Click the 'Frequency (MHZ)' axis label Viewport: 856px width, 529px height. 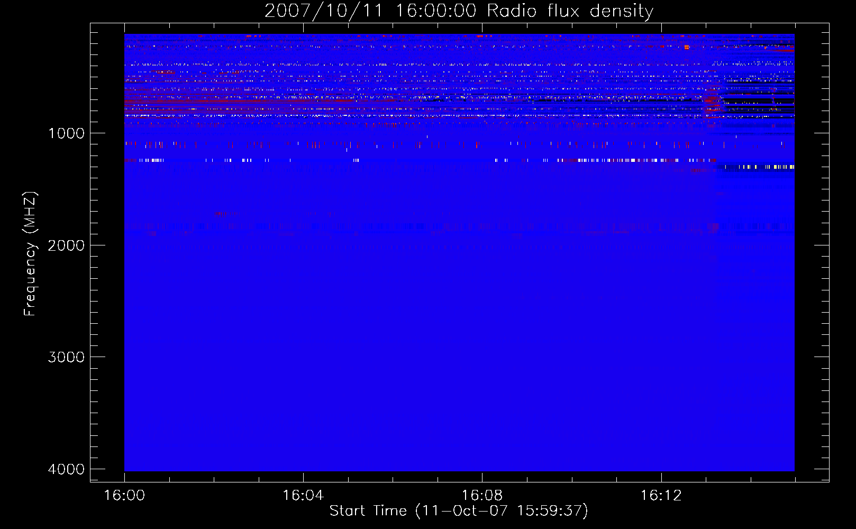30,253
